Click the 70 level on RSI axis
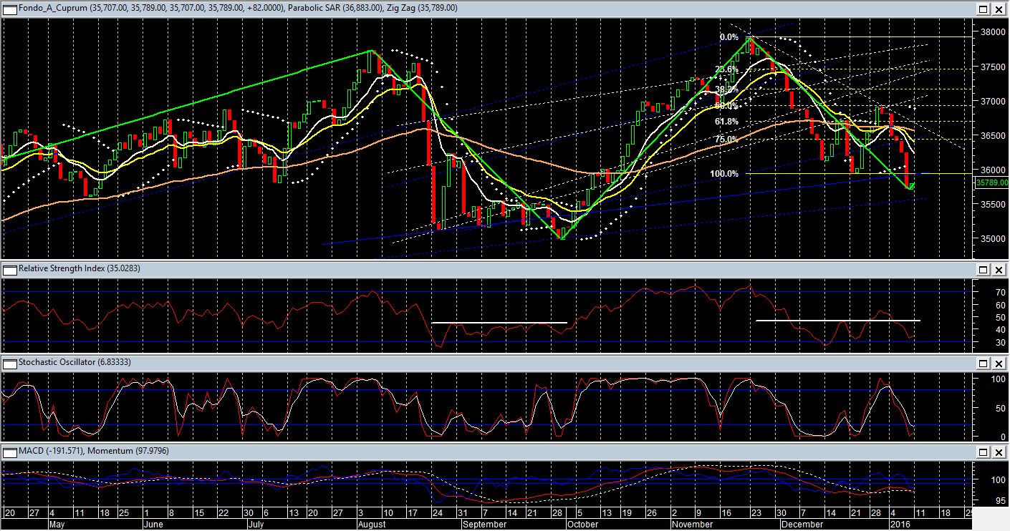 coord(999,292)
